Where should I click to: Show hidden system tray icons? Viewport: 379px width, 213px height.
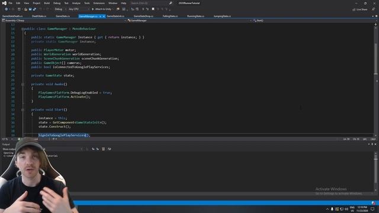point(327,209)
